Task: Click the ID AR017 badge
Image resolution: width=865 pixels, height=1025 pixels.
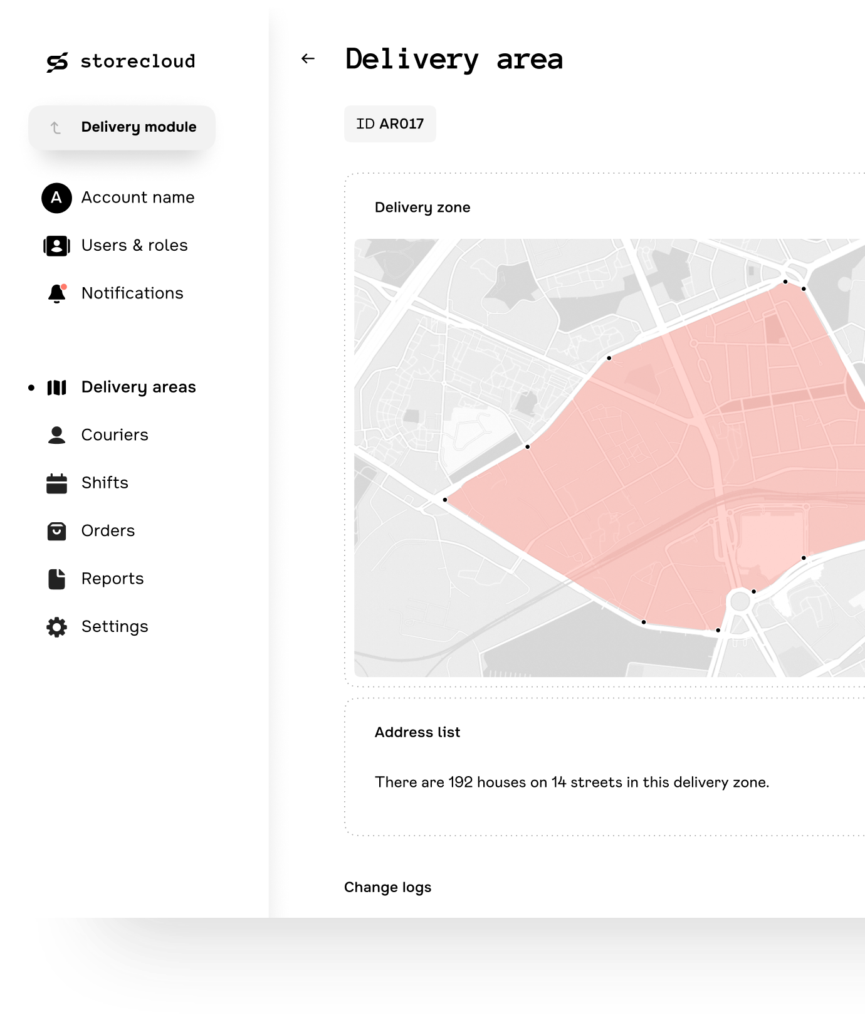Action: (x=390, y=124)
